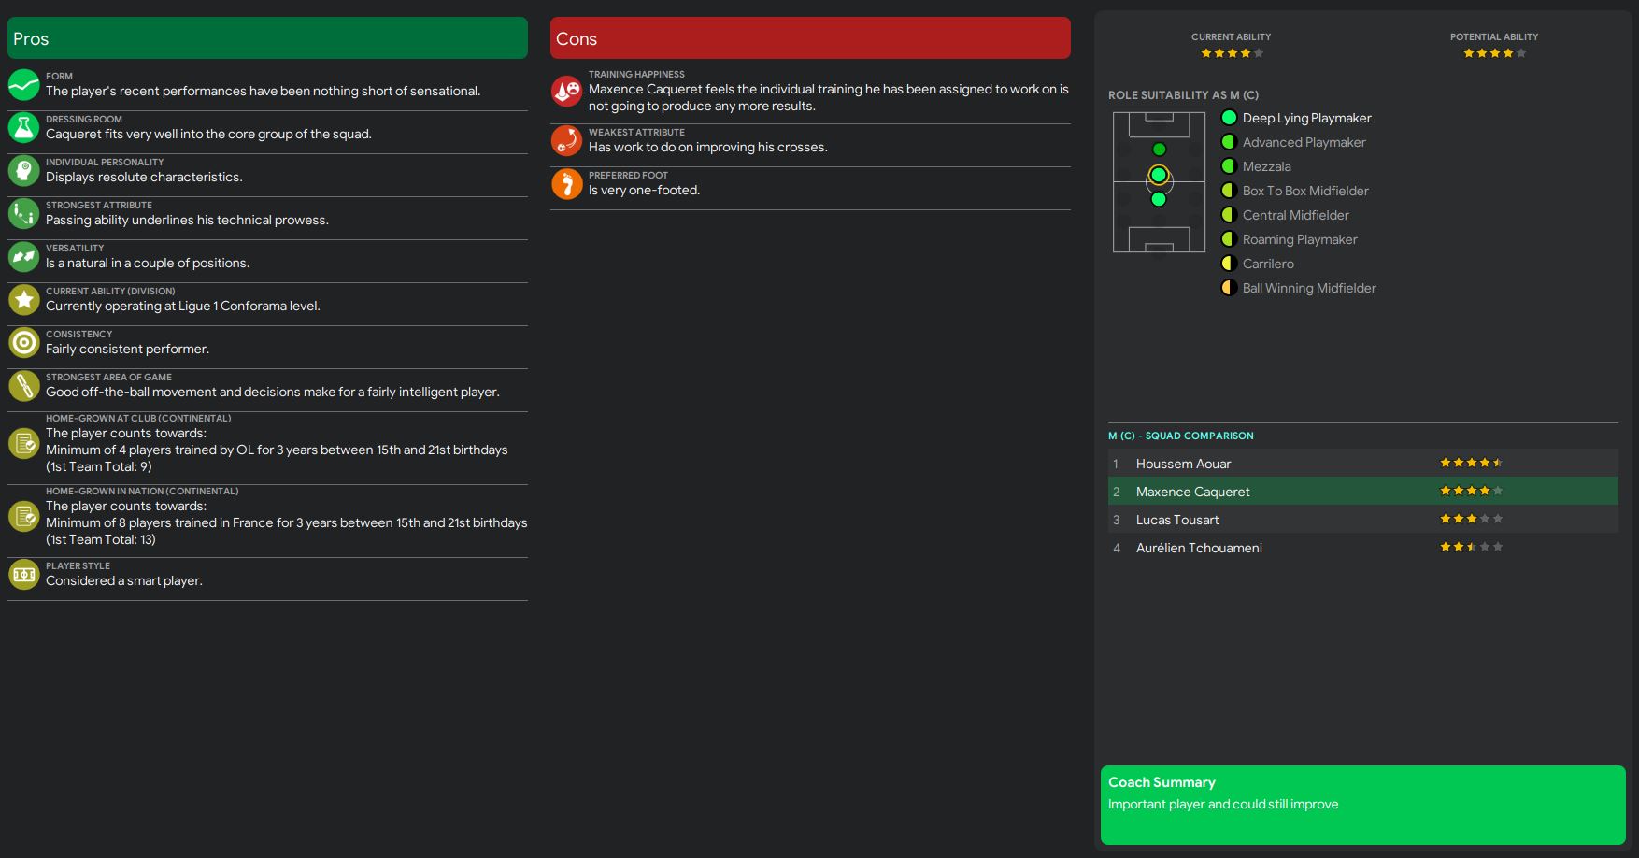1639x858 pixels.
Task: Select Aurélien Tchouameni in squad comparison
Action: 1199,548
